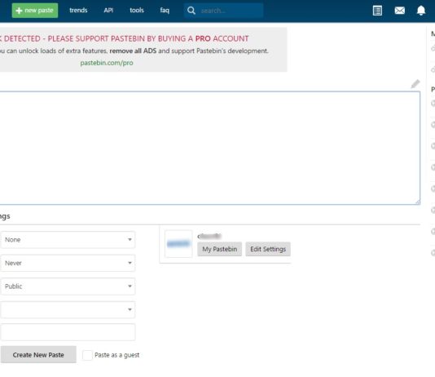Click the user avatar thumbnail
Screen dimensions: 435x377
178,244
